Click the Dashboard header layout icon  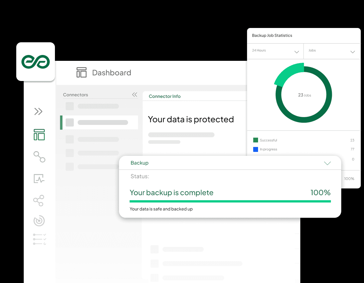point(82,73)
